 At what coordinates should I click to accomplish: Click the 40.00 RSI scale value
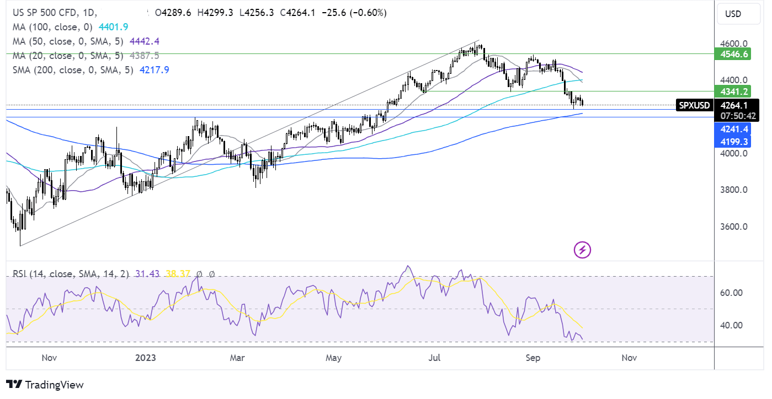732,325
